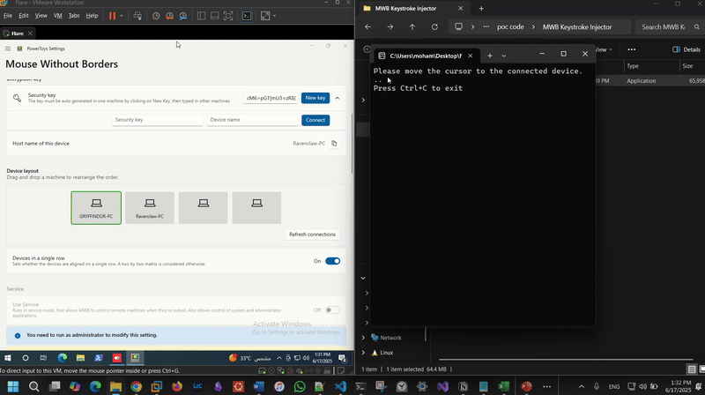Screen dimensions: 705x395
Task: Take a VMware snapshot
Action: tap(156, 16)
